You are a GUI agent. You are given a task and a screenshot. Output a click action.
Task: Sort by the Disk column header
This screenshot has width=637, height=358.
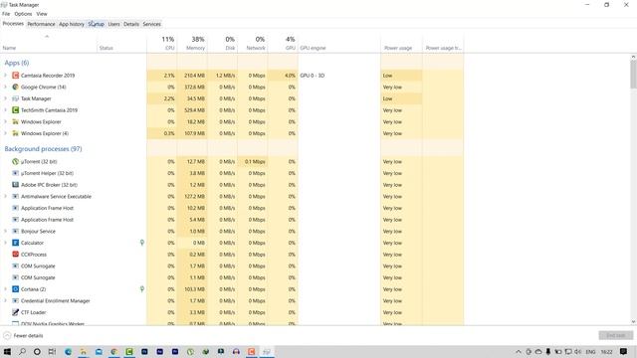[222, 43]
